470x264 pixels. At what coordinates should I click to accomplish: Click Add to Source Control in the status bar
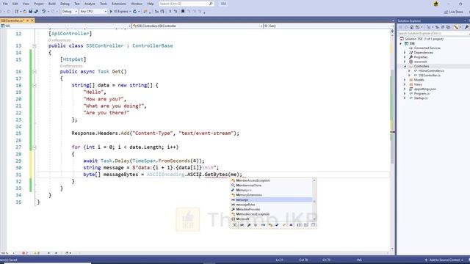tap(444, 260)
